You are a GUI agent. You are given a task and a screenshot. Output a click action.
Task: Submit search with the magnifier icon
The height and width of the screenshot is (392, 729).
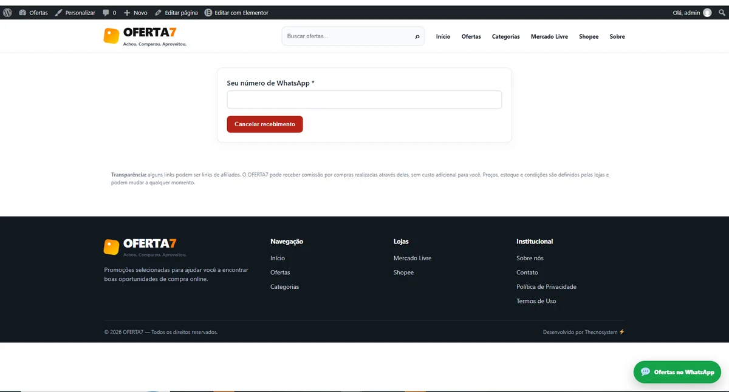point(417,36)
